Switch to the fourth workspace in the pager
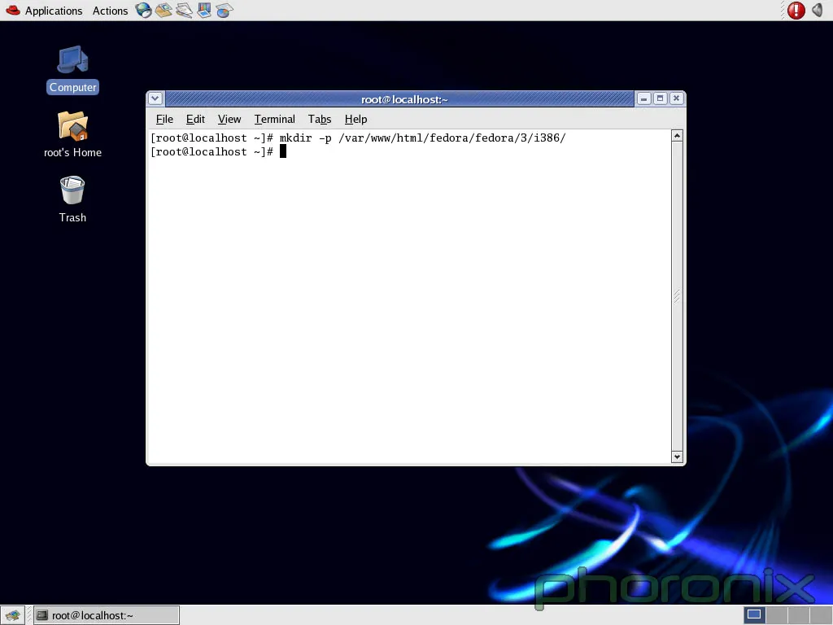Image resolution: width=833 pixels, height=625 pixels. [x=821, y=615]
